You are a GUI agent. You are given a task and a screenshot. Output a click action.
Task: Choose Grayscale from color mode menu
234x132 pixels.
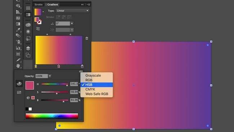[x=96, y=75]
